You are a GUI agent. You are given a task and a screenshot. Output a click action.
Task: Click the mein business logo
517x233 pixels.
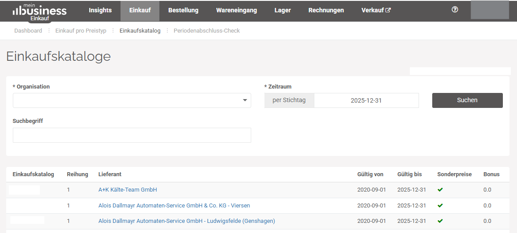coord(40,11)
